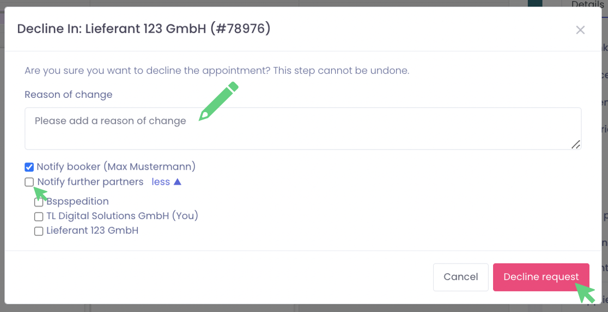Viewport: 608px width, 312px height.
Task: Focus the reason of change text field
Action: 302,128
